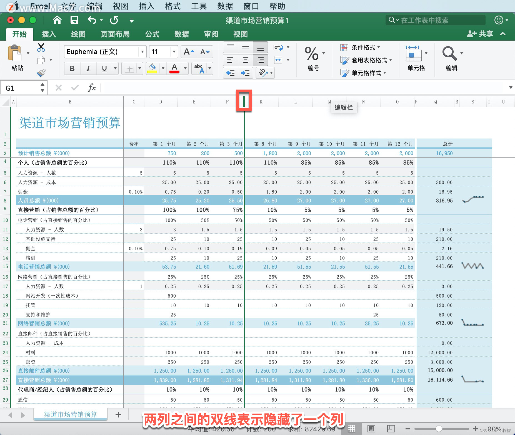Add a new sheet with plus icon
This screenshot has width=515, height=435.
point(118,415)
